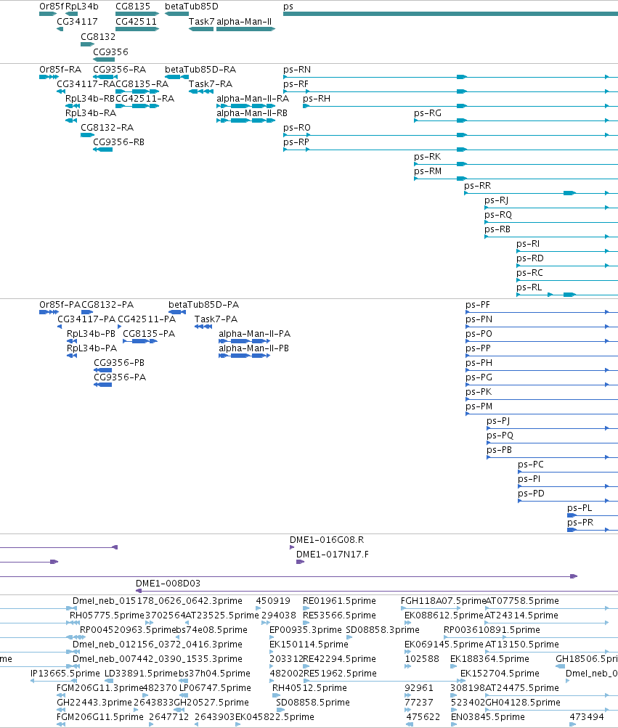Select the ps-PC protein
This screenshot has height=728, width=618.
pyautogui.click(x=568, y=471)
